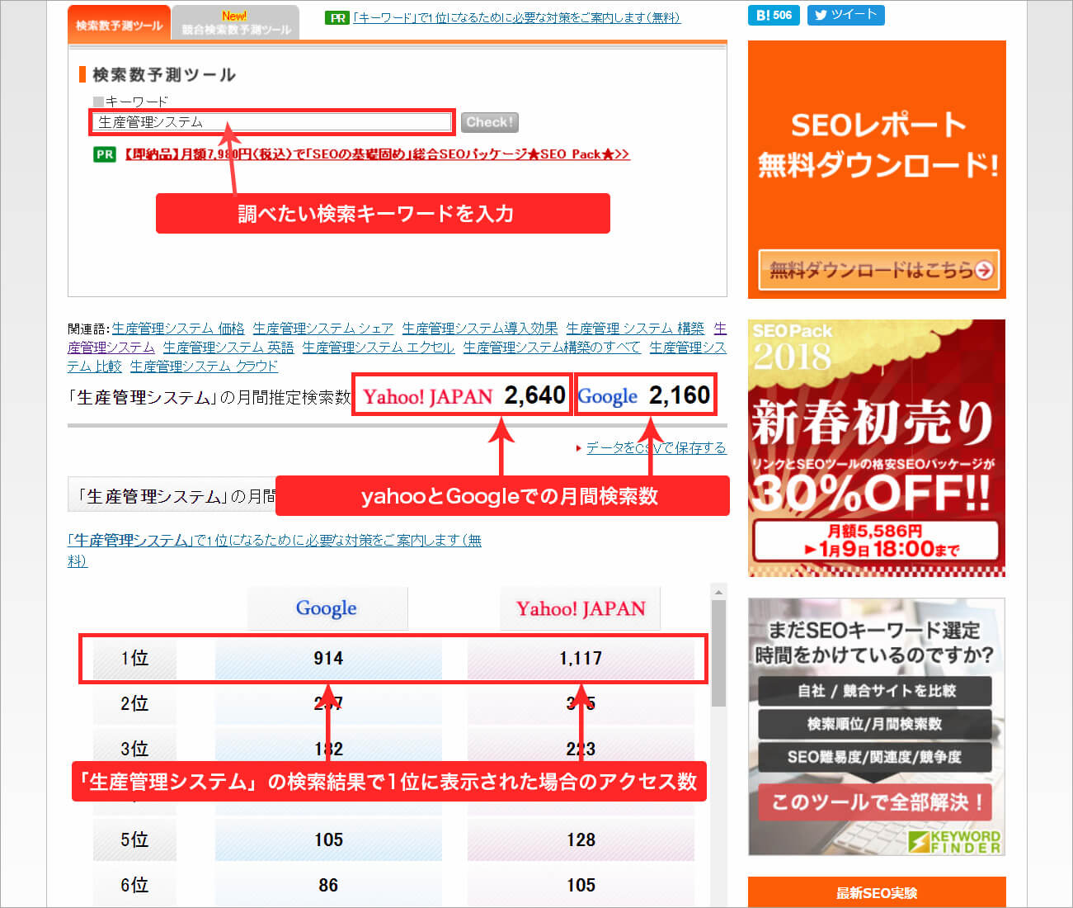Click Google 105 value in 5位 row

pos(328,840)
